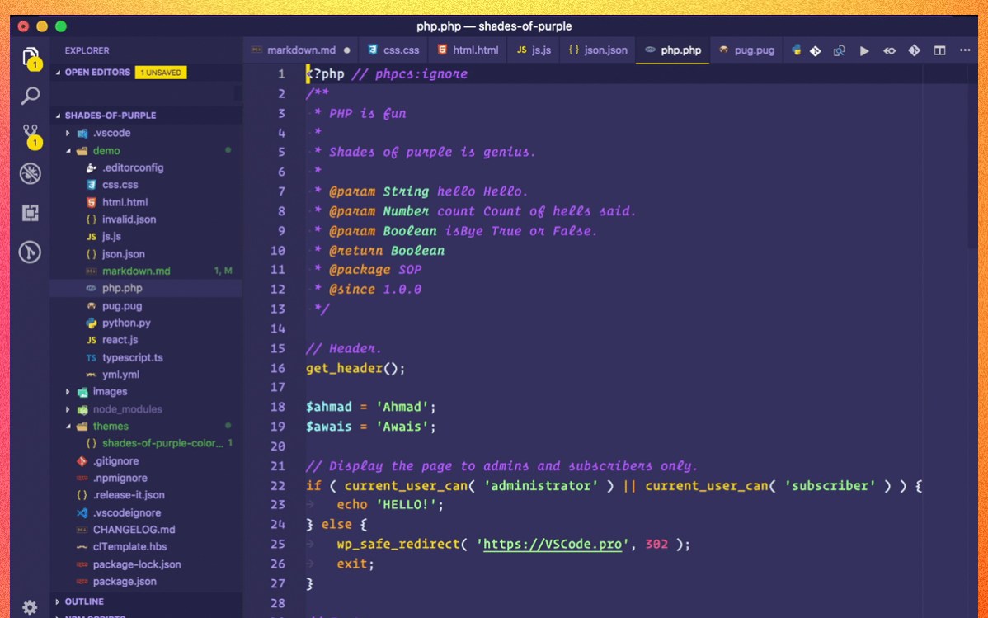988x618 pixels.
Task: Click the git diamond icon left of Split Editor
Action: 915,50
